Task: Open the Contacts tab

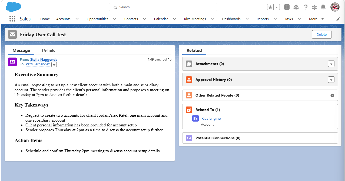Action: pos(131,19)
